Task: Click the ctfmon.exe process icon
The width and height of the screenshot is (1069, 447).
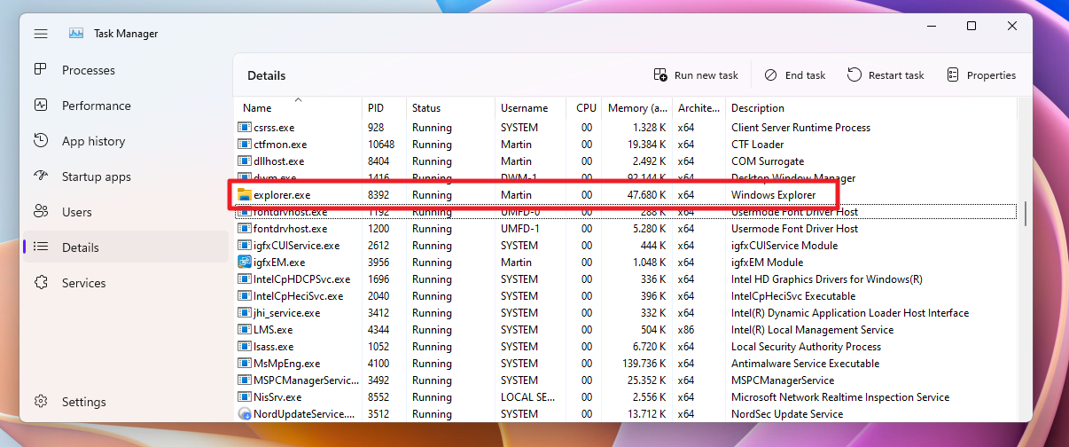Action: point(245,145)
